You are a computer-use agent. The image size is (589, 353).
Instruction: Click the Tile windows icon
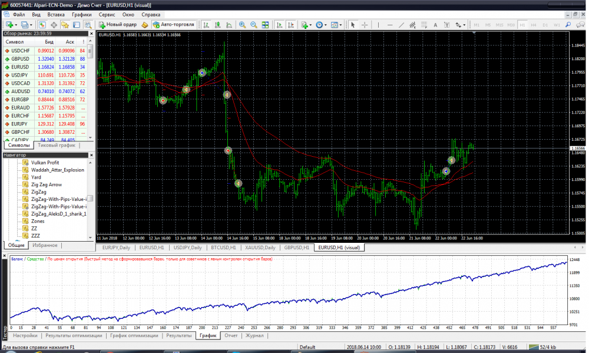click(265, 25)
